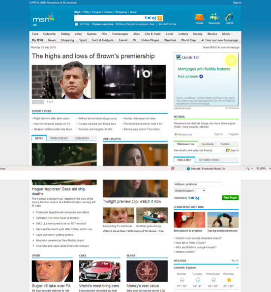This screenshot has height=292, width=271.
Task: Tick the UK Only checkbox
Action: click(x=76, y=24)
